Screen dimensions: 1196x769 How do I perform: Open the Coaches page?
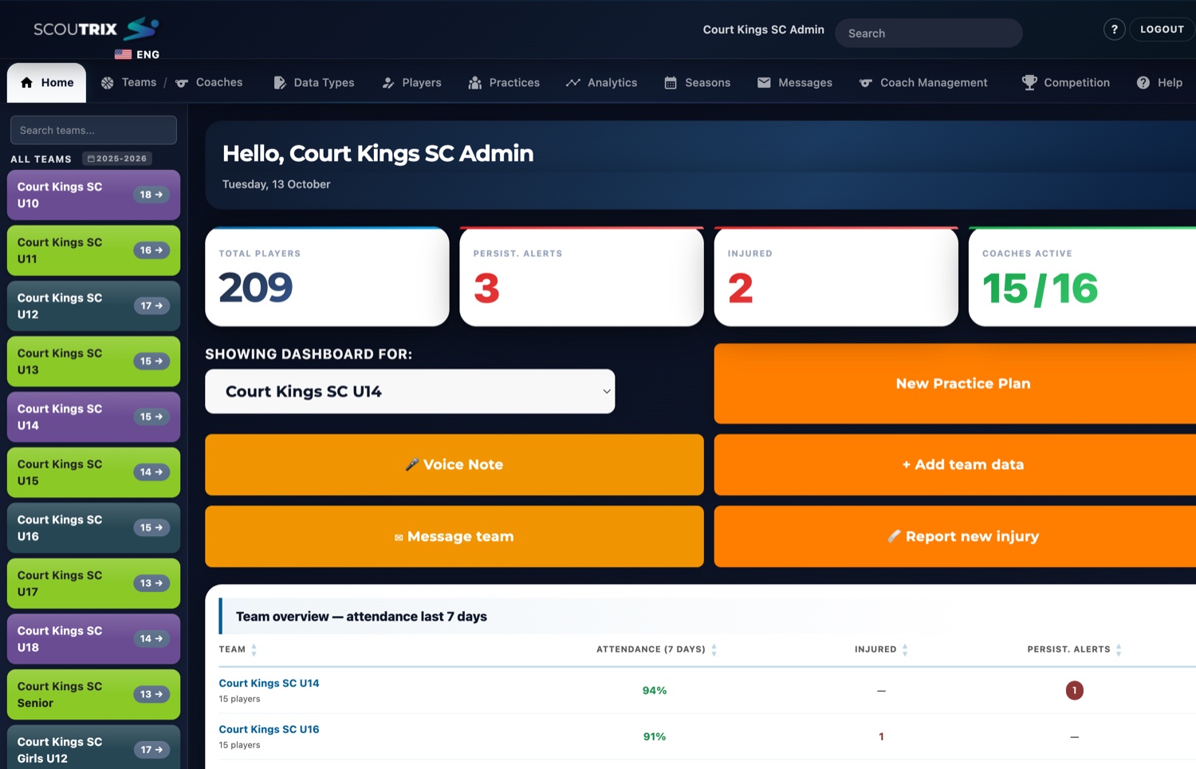click(x=209, y=83)
